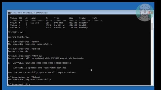
Task: Click 'Bootcode was successfully updated' line
Action: click(x=42, y=72)
